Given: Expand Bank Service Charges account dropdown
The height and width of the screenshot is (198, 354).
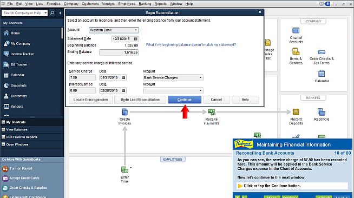Looking at the screenshot, I should coord(200,77).
